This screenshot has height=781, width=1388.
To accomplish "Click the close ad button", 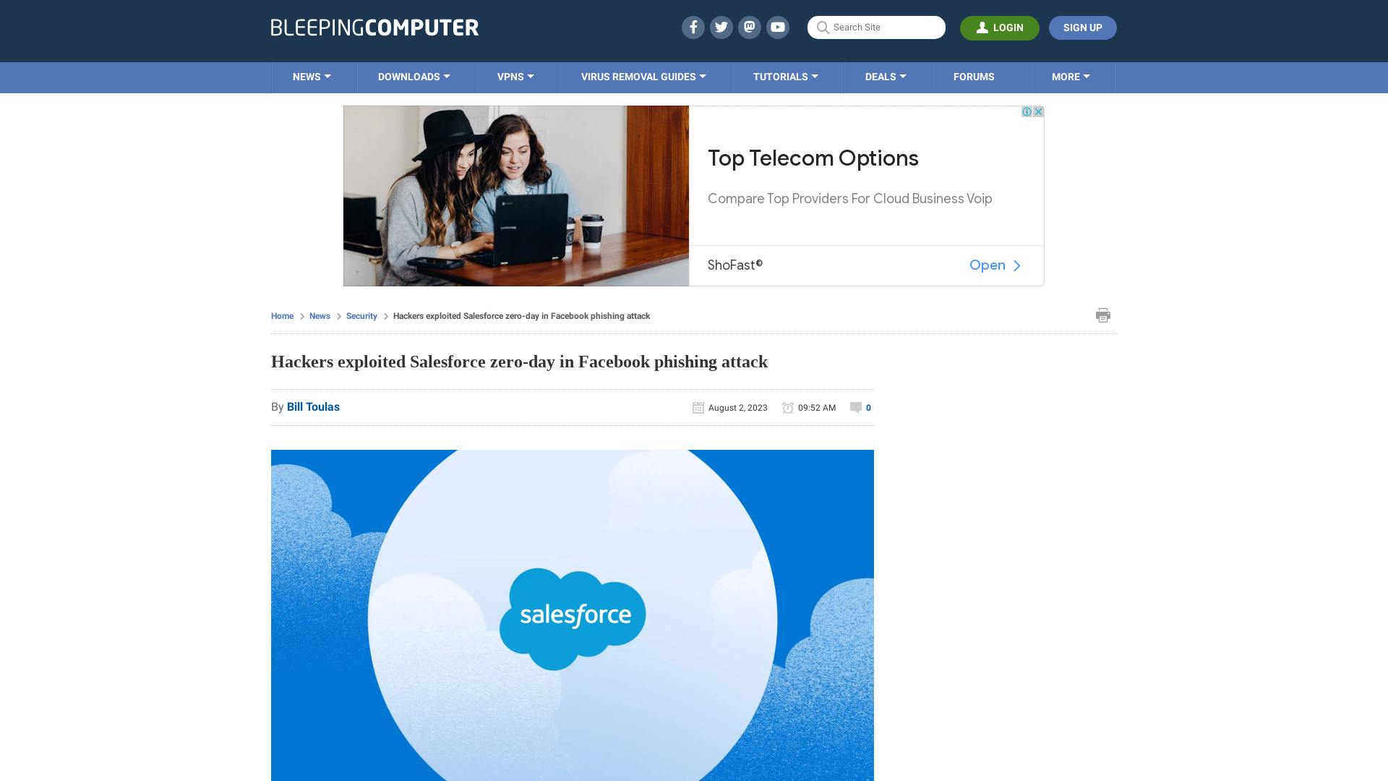I will 1038,111.
